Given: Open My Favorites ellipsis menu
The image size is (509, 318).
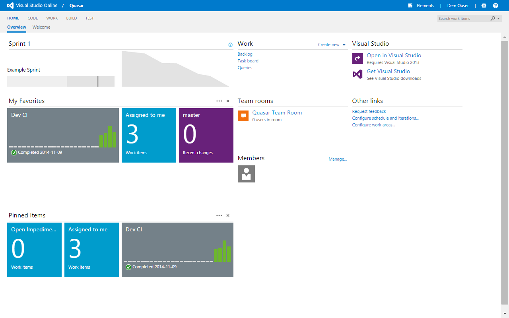Looking at the screenshot, I should (x=219, y=101).
